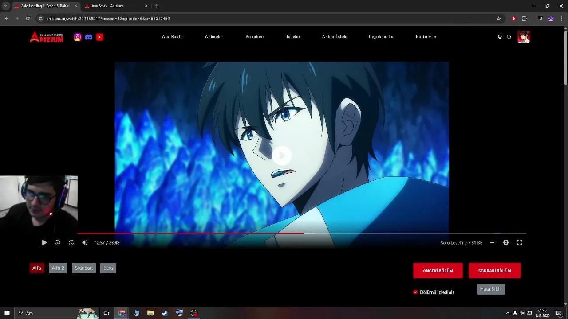Open Anizium YouTube channel icon
The image size is (568, 319).
point(99,37)
